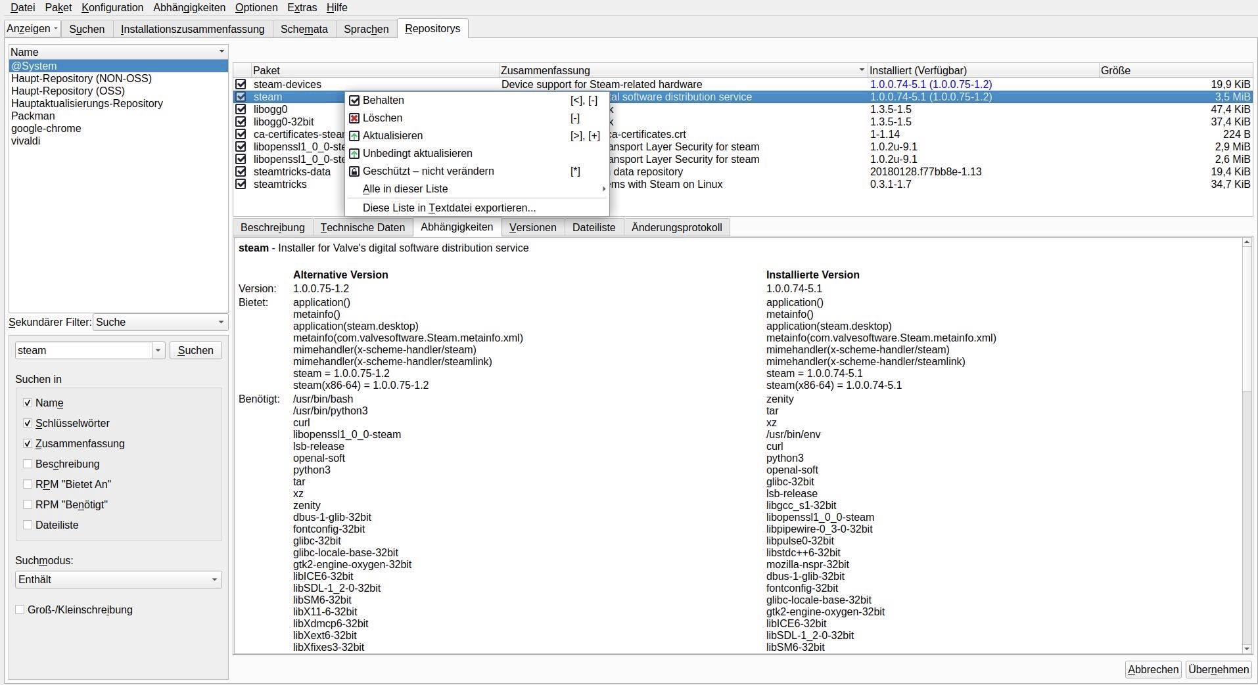Image resolution: width=1258 pixels, height=685 pixels.
Task: Switch to the Suchen tab
Action: coord(87,29)
